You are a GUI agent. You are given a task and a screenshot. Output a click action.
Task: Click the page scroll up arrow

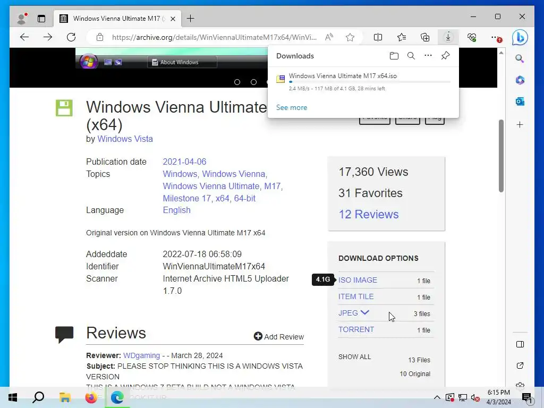[x=501, y=53]
